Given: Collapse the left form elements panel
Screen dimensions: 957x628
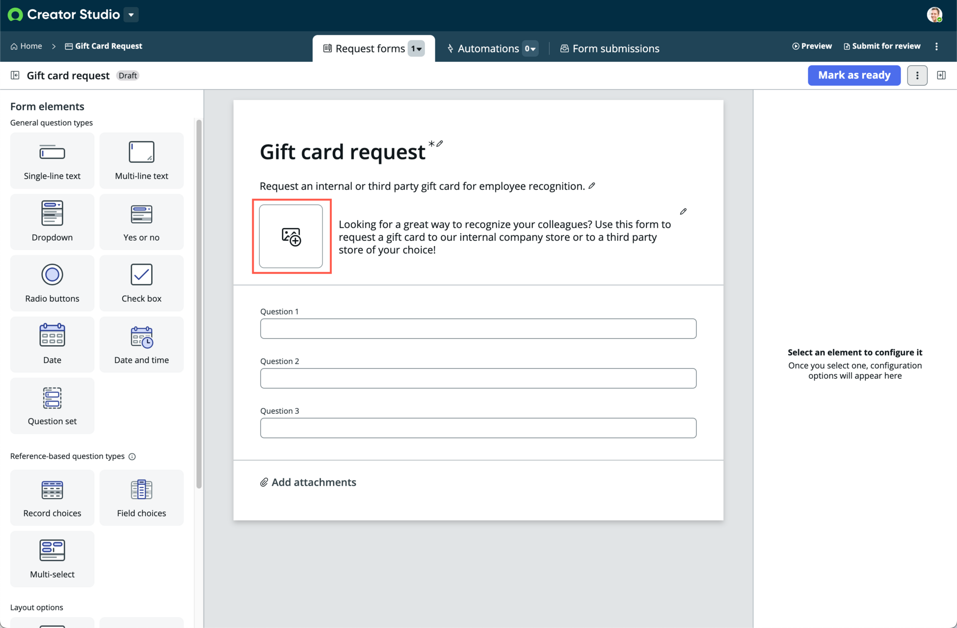Looking at the screenshot, I should click(x=15, y=75).
